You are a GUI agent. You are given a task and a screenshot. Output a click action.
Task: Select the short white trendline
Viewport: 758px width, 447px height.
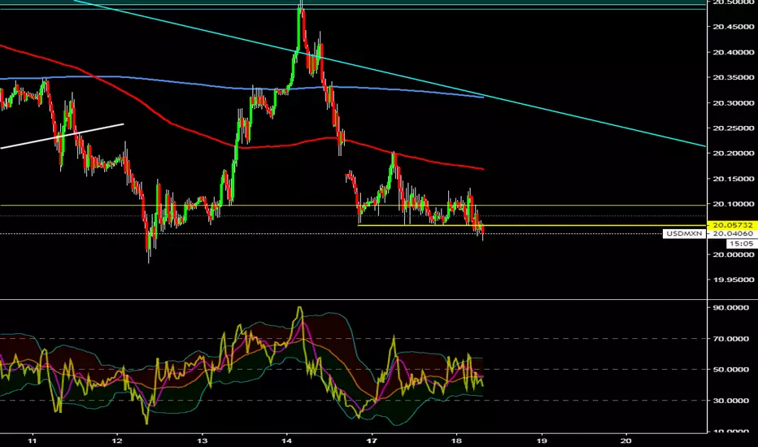[x=62, y=137]
